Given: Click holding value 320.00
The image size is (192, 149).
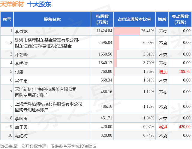Looking at the screenshot, I should [106, 135].
